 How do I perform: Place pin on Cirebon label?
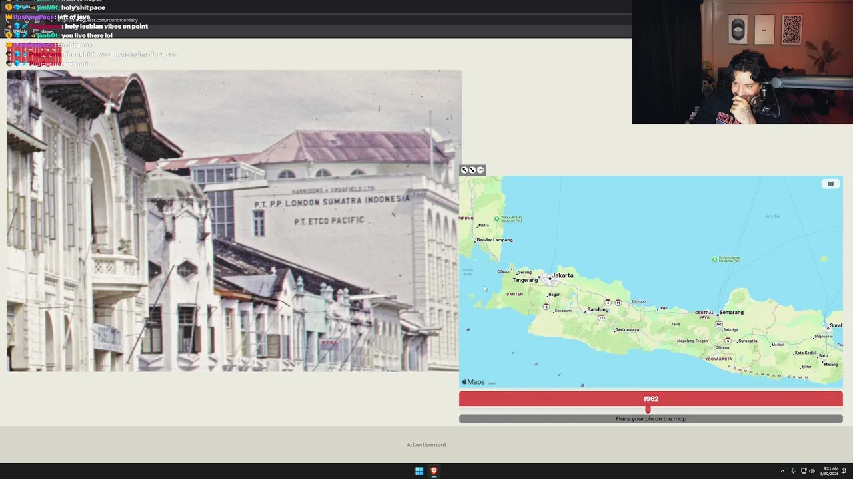(639, 301)
